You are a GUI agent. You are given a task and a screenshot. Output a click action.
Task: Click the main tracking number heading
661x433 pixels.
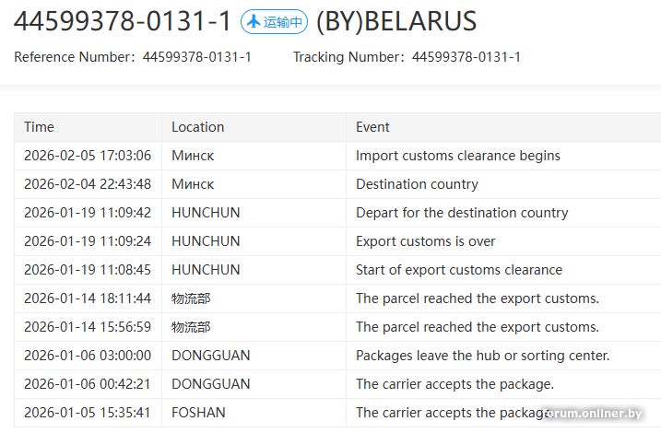click(x=122, y=22)
